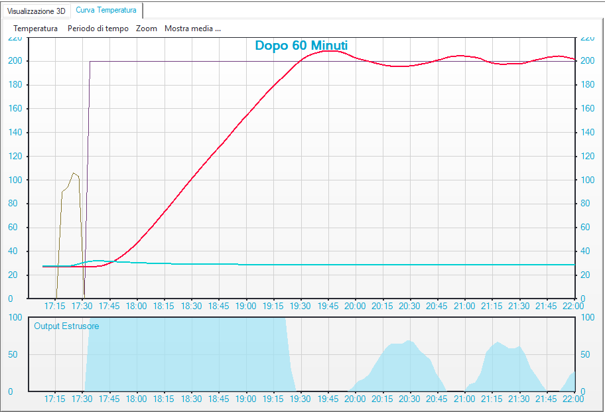This screenshot has height=412, width=605.
Task: Open the Zoom menu
Action: pos(146,29)
